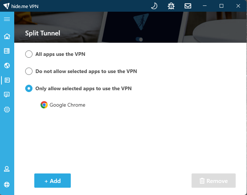247x195 pixels.
Task: Select 'Do not allow selected apps' radio button
Action: tap(29, 71)
